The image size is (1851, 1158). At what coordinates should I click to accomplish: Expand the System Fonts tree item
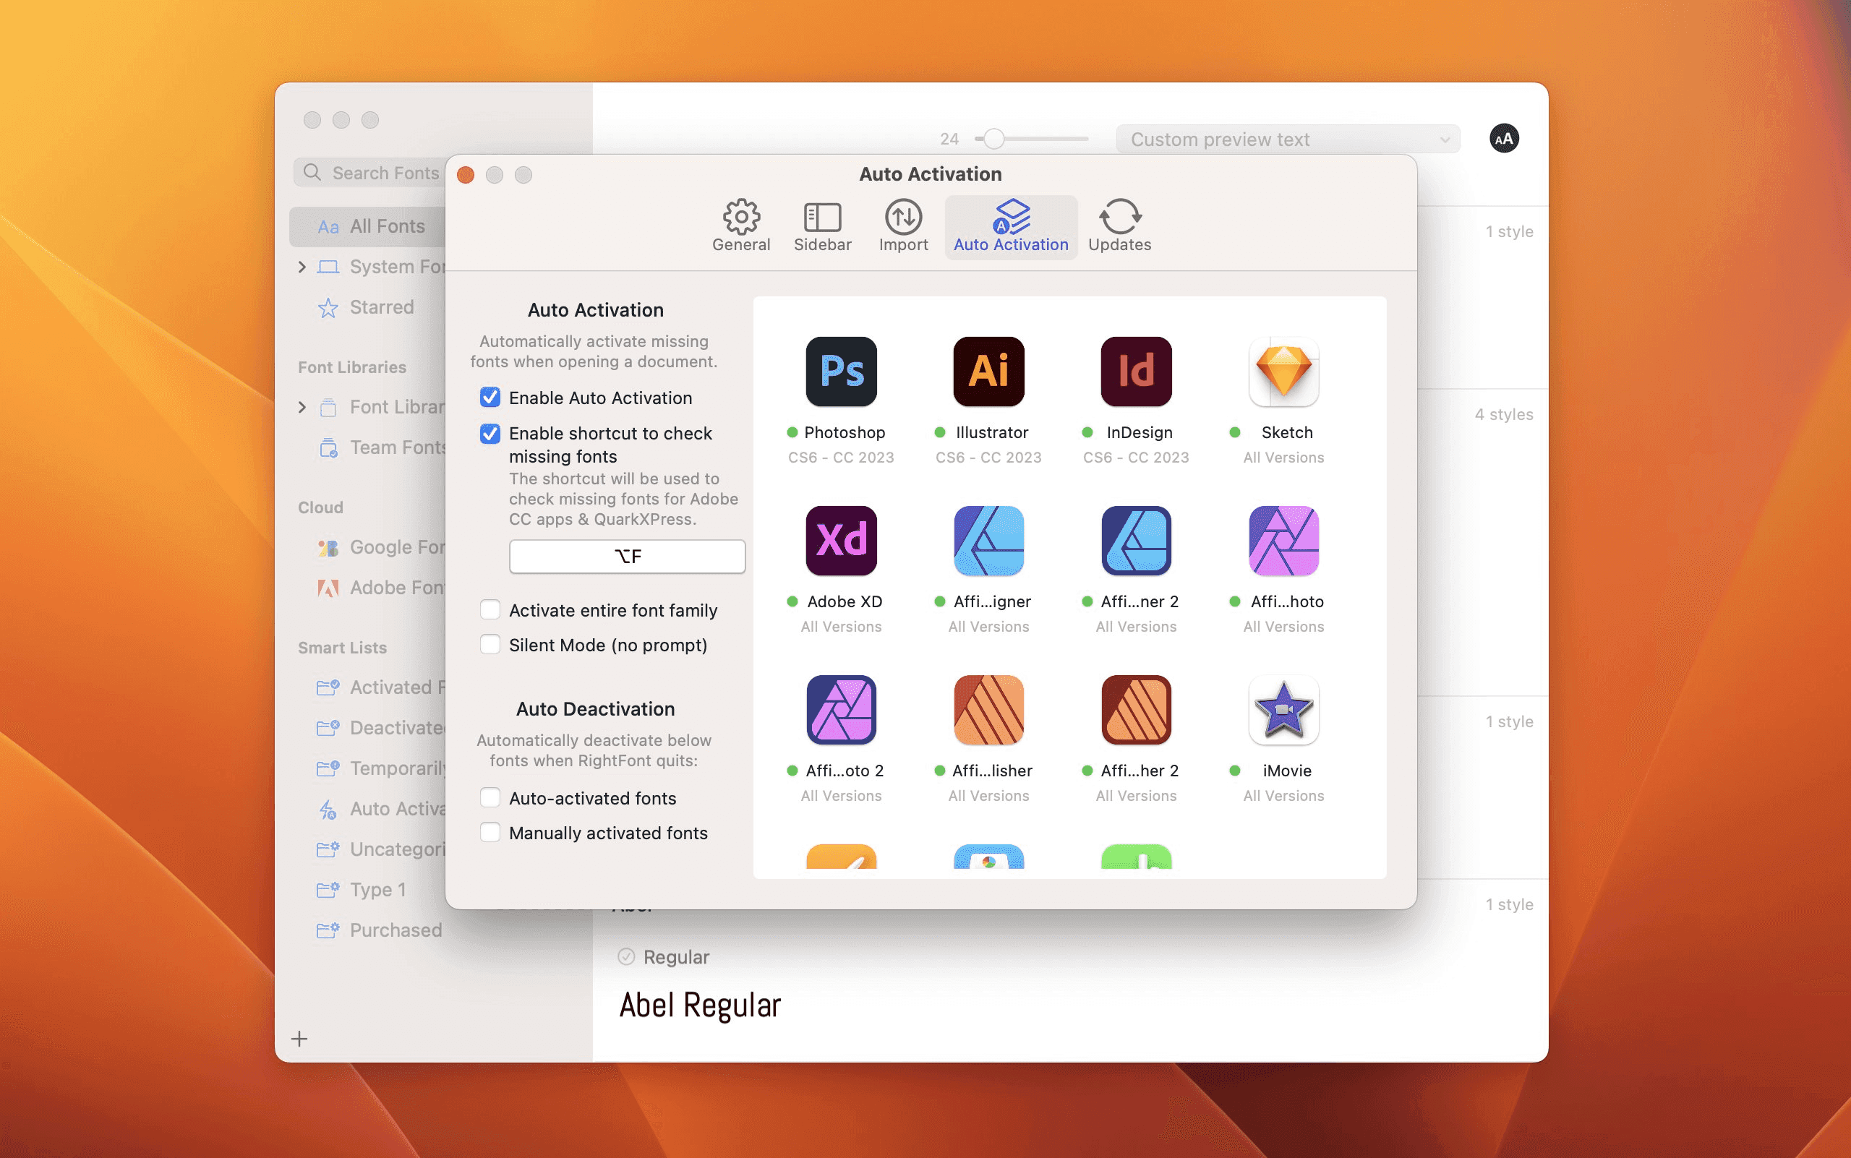pyautogui.click(x=302, y=267)
